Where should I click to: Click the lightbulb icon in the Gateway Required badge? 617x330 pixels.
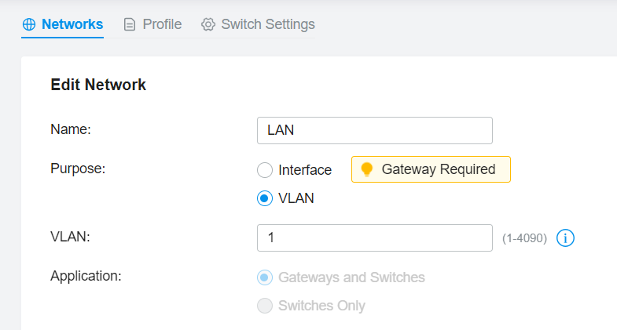[366, 169]
